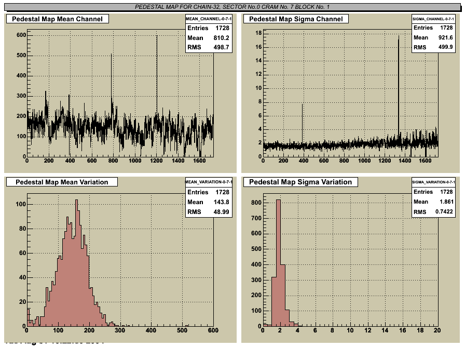
Task: Click x-axis label 600 in Mean Variation plot
Action: (213, 330)
